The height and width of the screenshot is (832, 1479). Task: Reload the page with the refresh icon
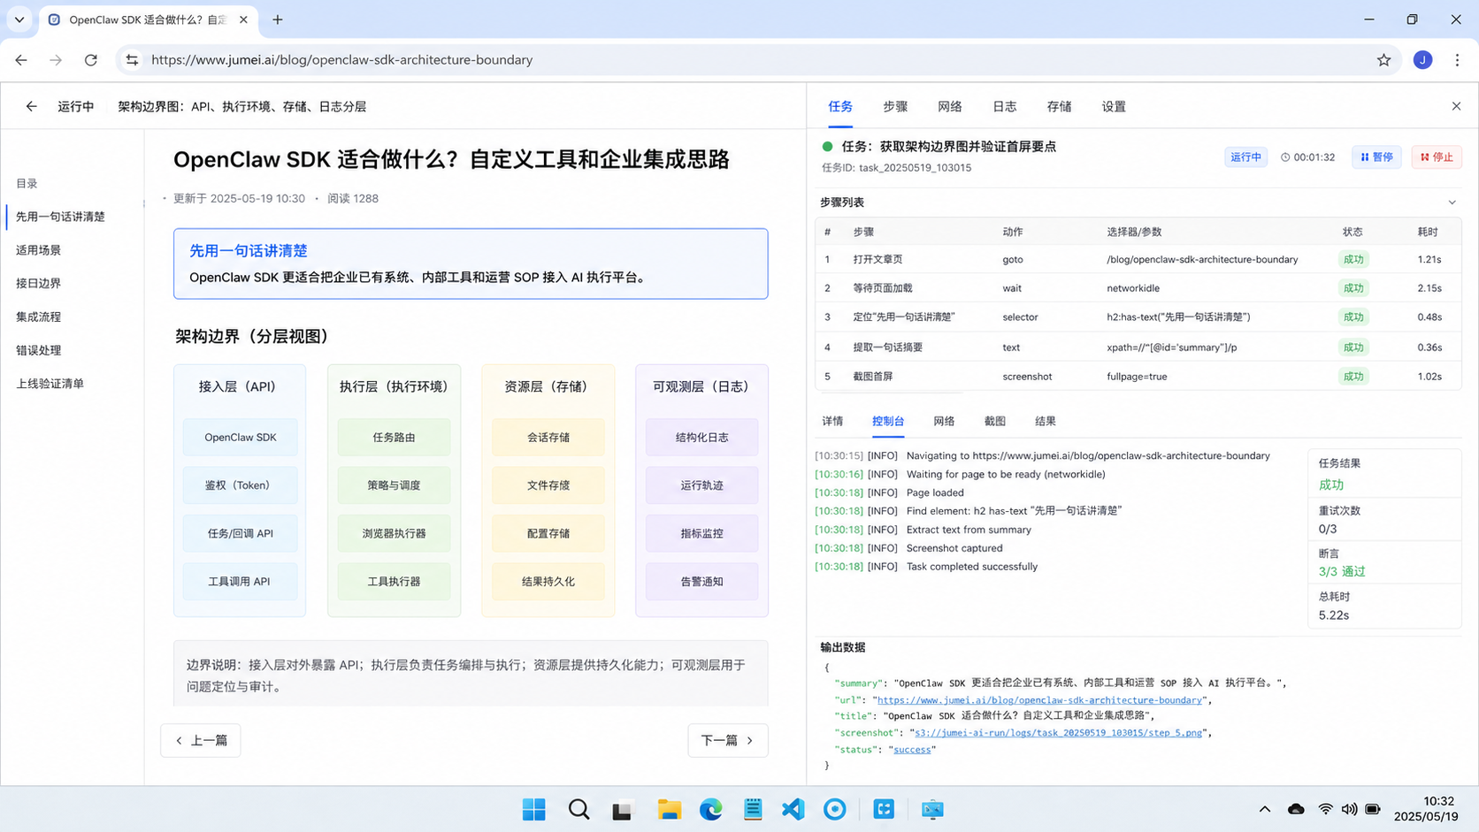(91, 60)
